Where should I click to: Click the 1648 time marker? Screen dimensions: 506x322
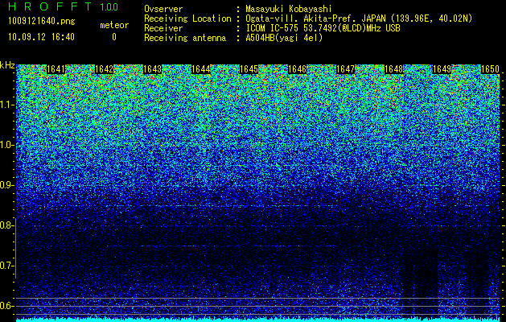click(x=393, y=69)
